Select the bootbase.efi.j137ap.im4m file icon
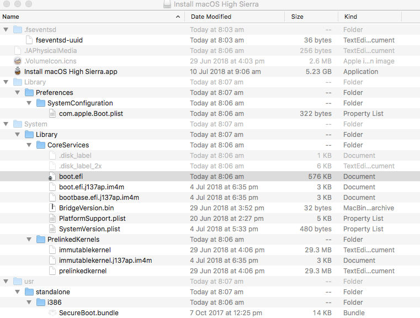Viewport: 420px width, 318px height. point(52,198)
